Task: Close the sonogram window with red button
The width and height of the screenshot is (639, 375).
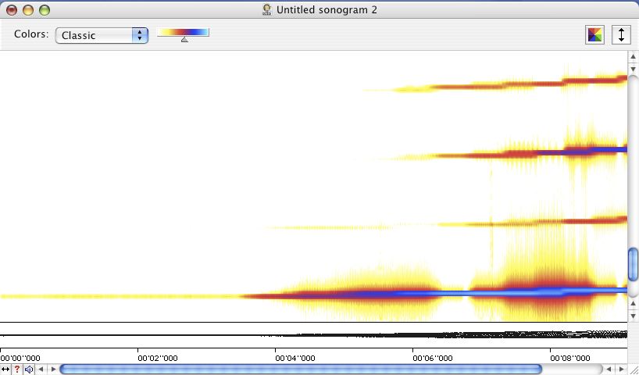Action: (12, 10)
